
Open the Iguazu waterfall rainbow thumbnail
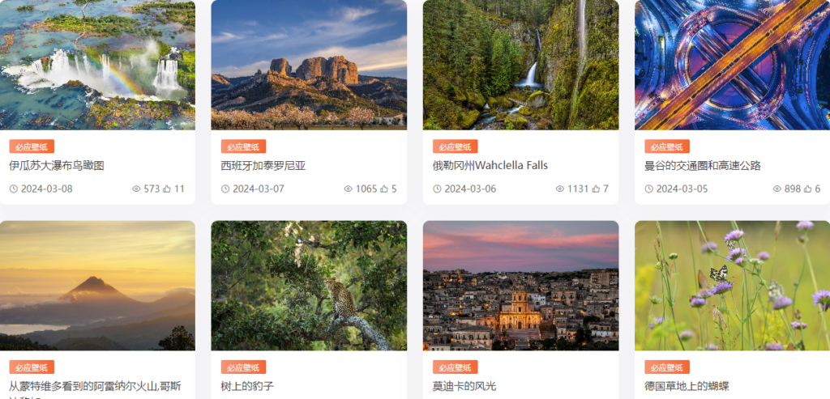(x=97, y=65)
